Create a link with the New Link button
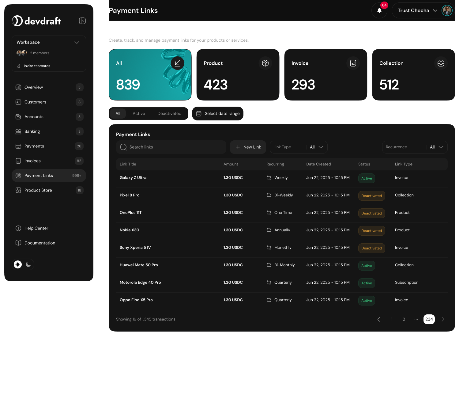Screen dimensions: 463x410 click(x=248, y=147)
